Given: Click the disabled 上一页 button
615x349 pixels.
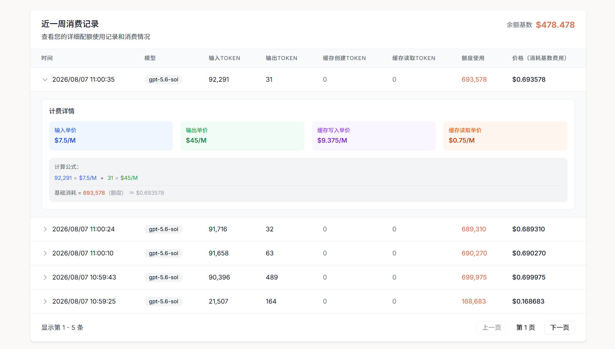Looking at the screenshot, I should 491,328.
